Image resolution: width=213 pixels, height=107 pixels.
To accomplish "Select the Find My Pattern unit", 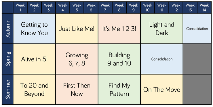I will pyautogui.click(x=119, y=90).
